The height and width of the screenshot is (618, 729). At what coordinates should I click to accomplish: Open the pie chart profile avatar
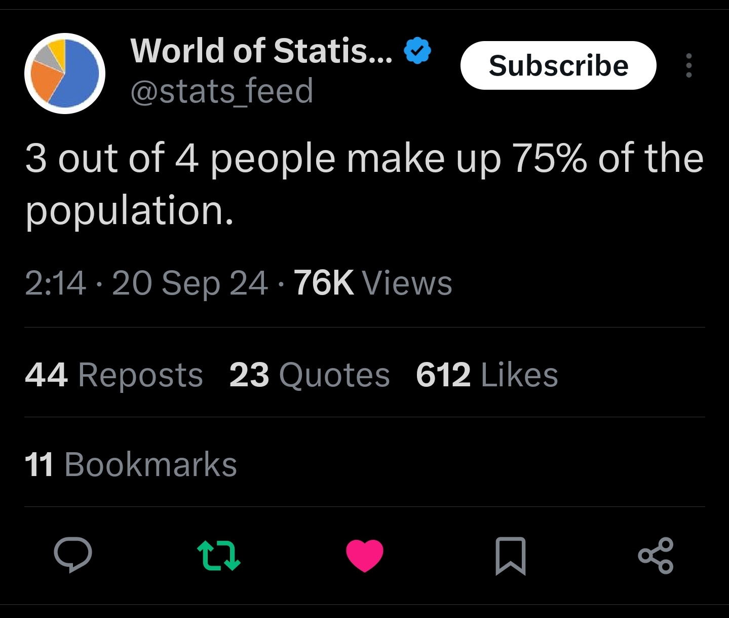coord(65,74)
